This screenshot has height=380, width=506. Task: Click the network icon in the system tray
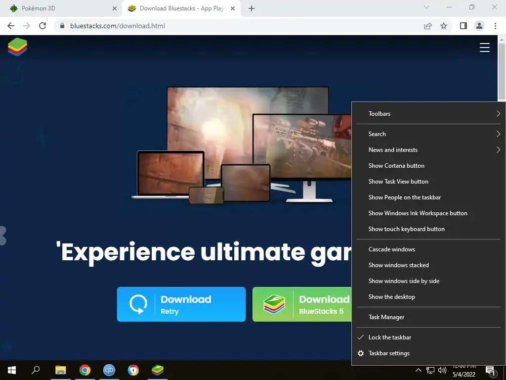pyautogui.click(x=430, y=370)
